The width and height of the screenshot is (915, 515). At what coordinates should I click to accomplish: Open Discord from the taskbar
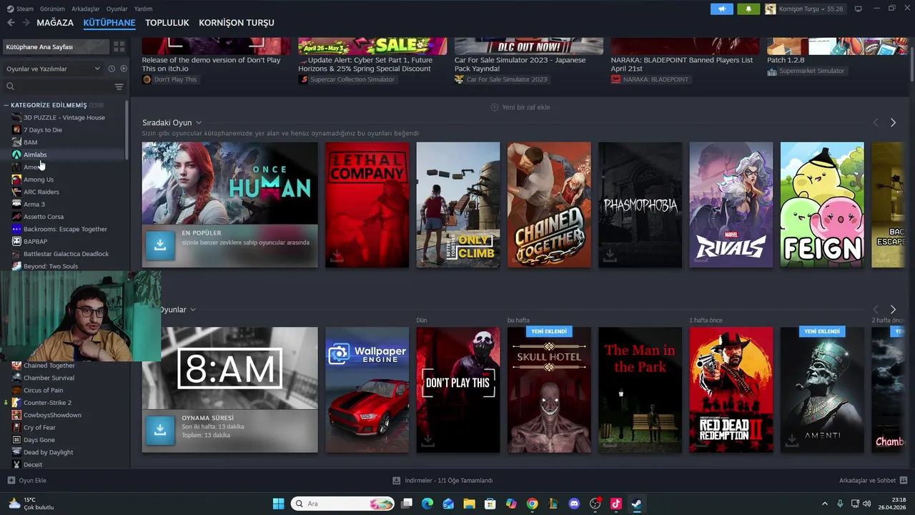click(x=574, y=504)
